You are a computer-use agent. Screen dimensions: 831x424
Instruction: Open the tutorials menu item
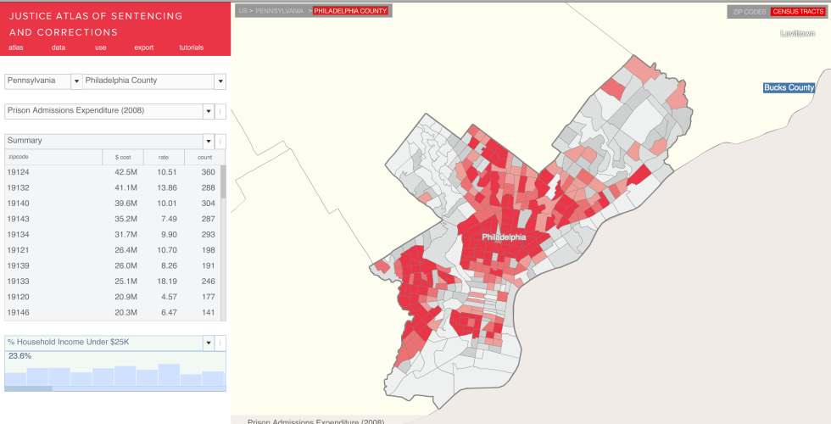coord(192,47)
